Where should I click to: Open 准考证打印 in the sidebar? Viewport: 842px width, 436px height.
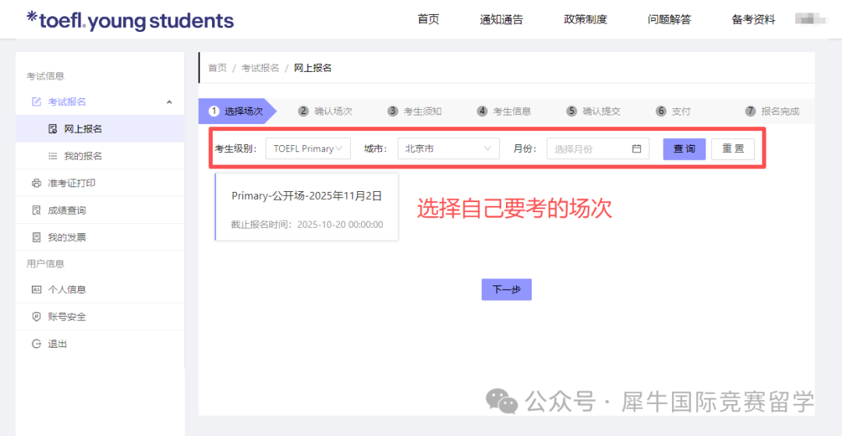[100, 183]
